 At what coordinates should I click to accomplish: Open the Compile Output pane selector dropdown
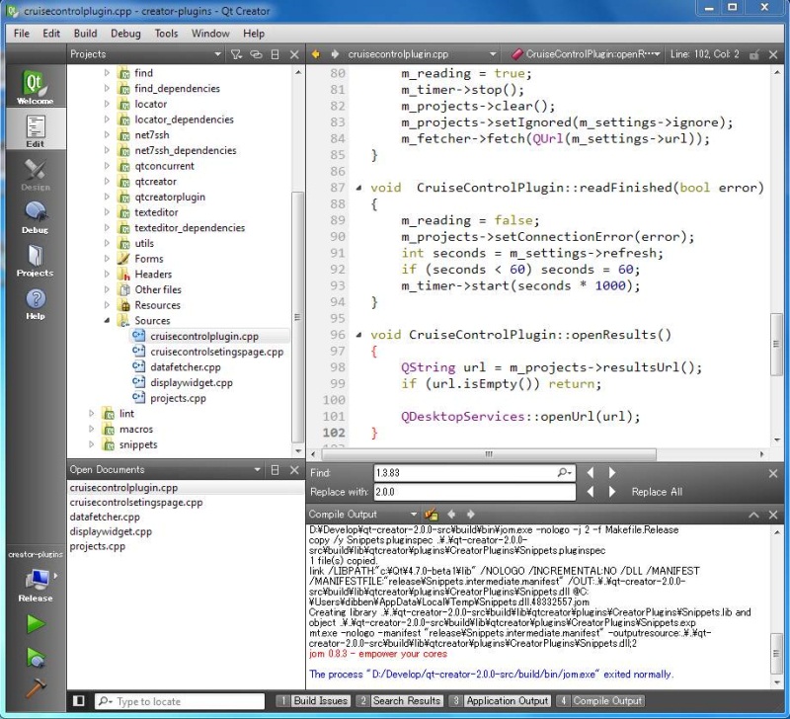point(363,514)
